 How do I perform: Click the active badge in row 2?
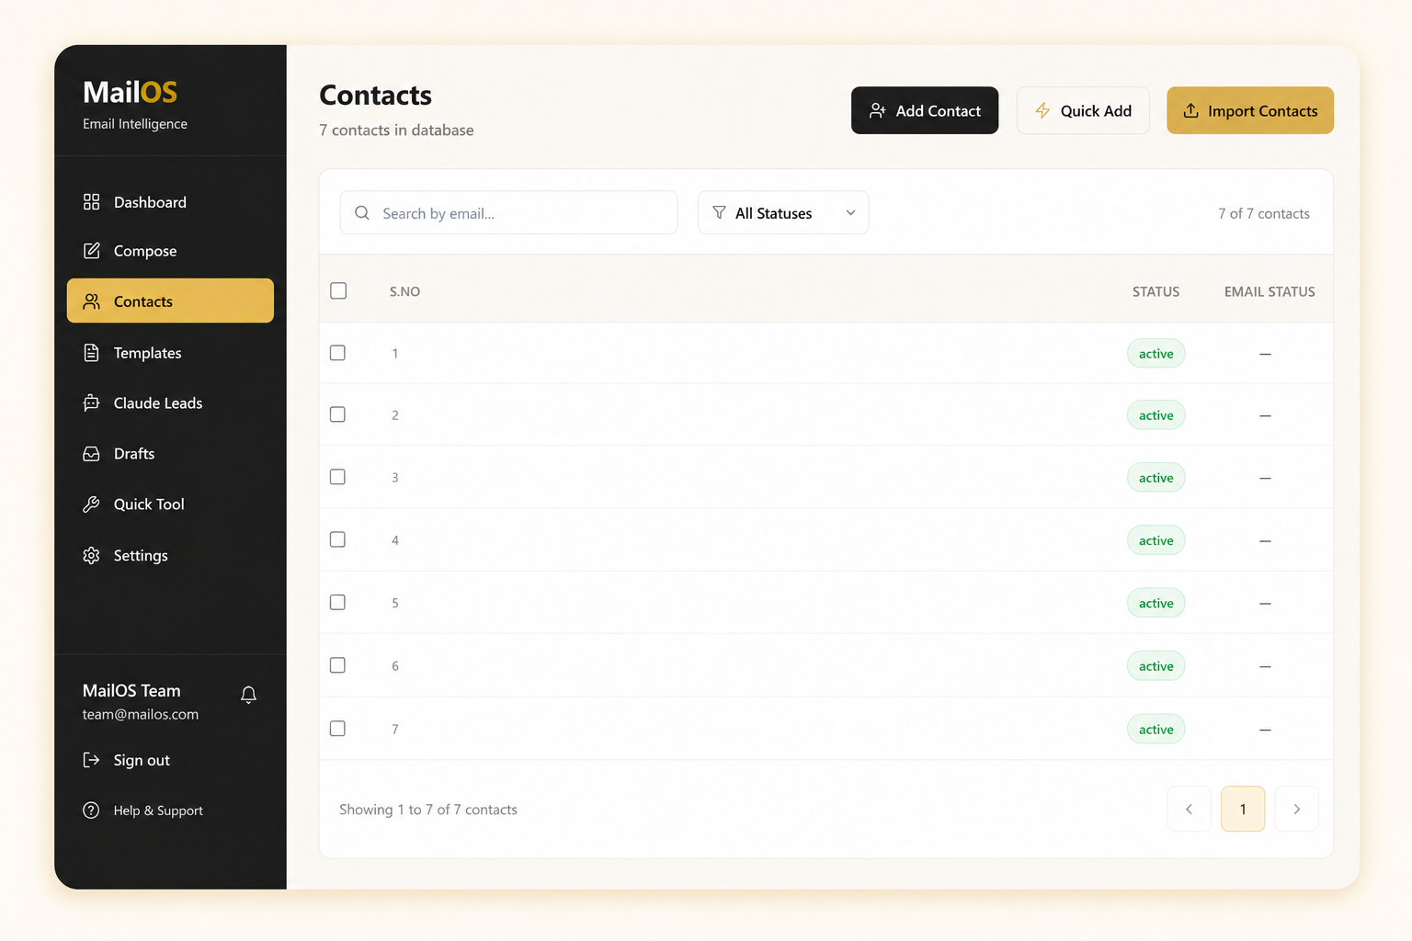point(1156,415)
